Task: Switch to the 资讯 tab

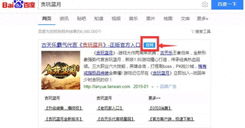Action: (x=64, y=19)
